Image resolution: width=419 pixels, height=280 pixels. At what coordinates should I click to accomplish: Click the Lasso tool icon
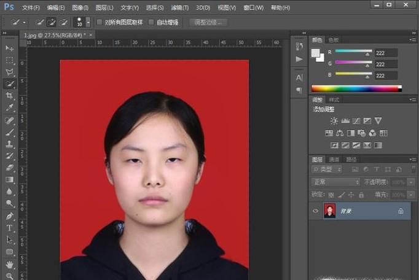click(x=10, y=72)
